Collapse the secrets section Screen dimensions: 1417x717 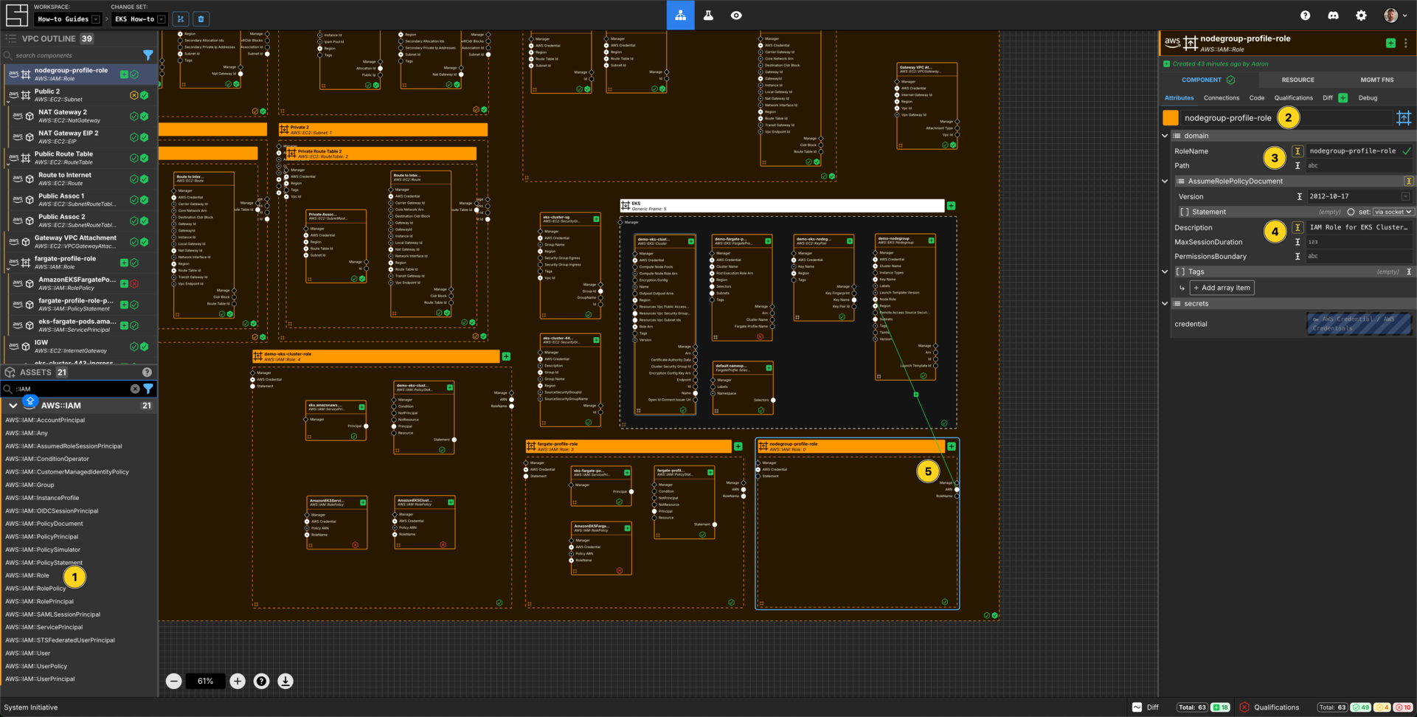1165,304
